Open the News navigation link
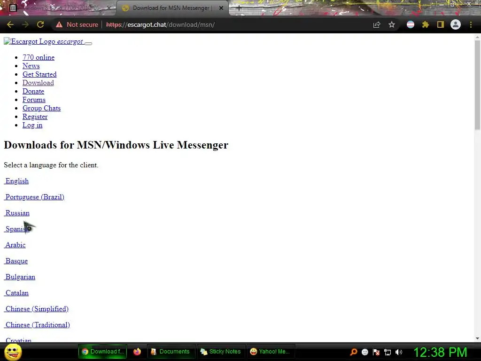This screenshot has width=481, height=361. [31, 66]
